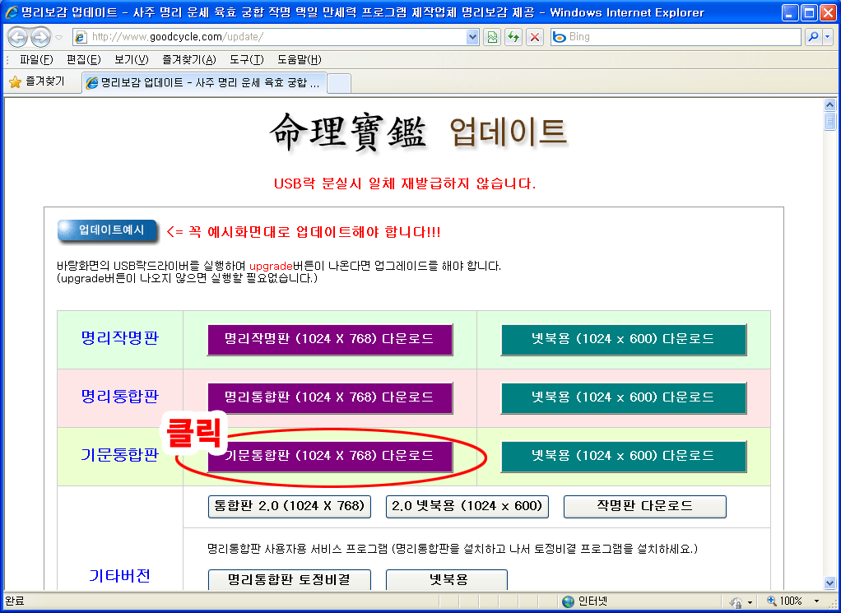Open the 보기(V) menu

click(x=132, y=59)
